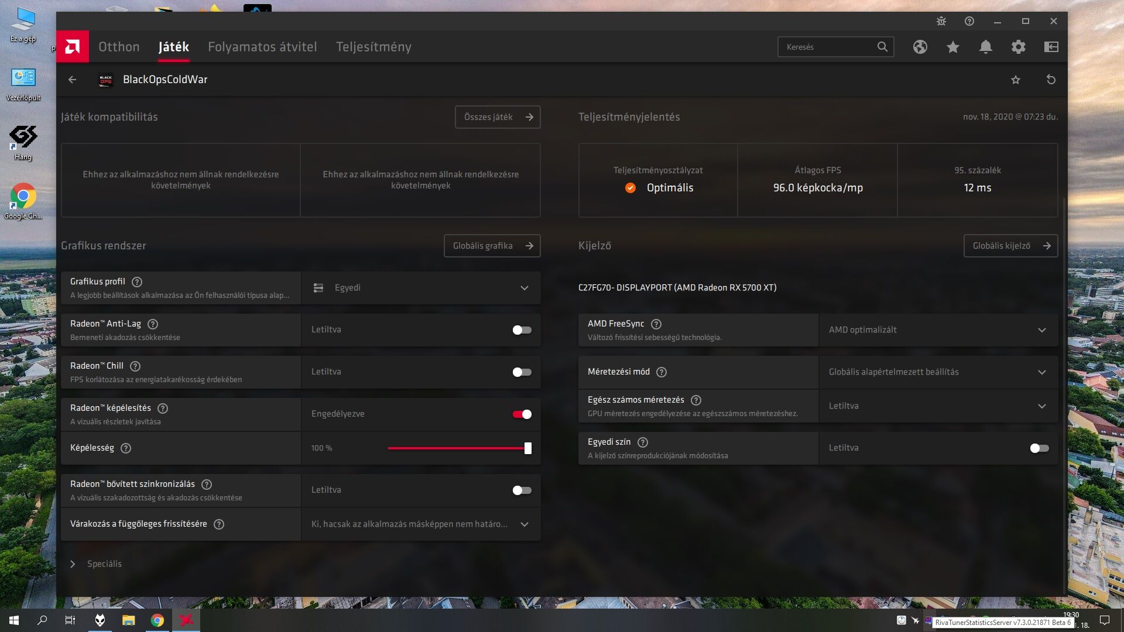
Task: Open the bug report icon
Action: [941, 21]
